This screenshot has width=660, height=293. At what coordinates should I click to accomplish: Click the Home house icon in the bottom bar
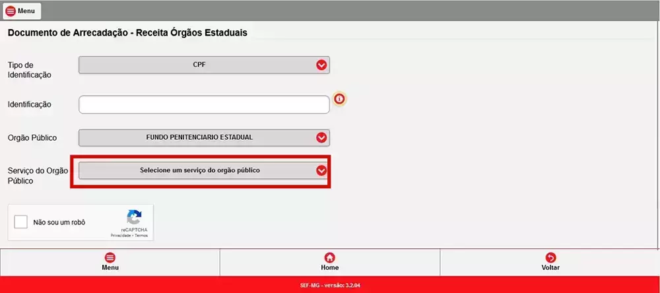click(329, 257)
